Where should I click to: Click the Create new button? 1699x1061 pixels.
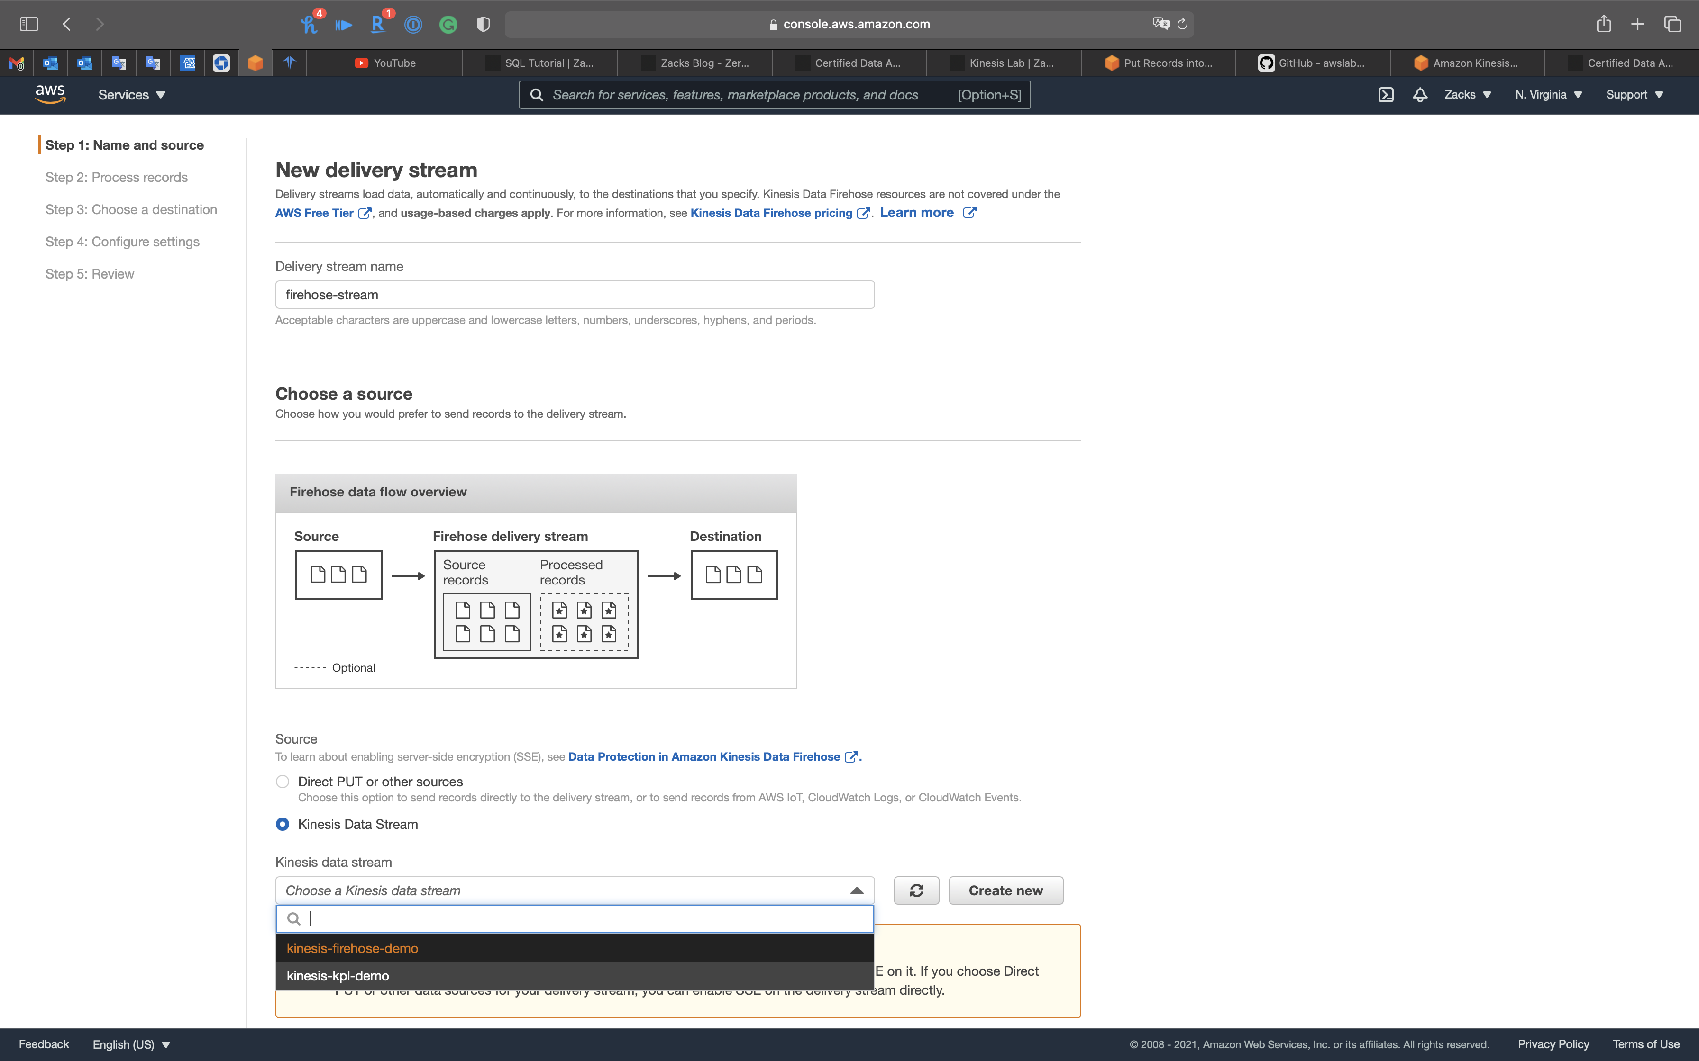pyautogui.click(x=1005, y=890)
